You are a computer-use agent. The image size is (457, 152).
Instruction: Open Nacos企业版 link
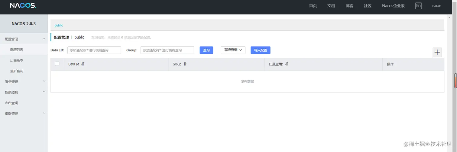pyautogui.click(x=393, y=6)
